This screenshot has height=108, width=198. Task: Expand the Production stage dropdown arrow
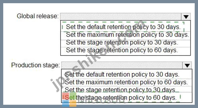point(187,65)
